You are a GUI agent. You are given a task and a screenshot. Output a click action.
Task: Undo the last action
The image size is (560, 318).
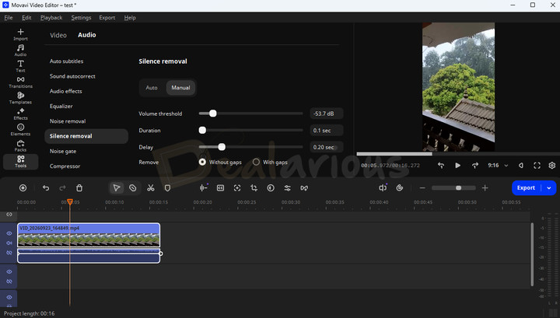pos(46,187)
